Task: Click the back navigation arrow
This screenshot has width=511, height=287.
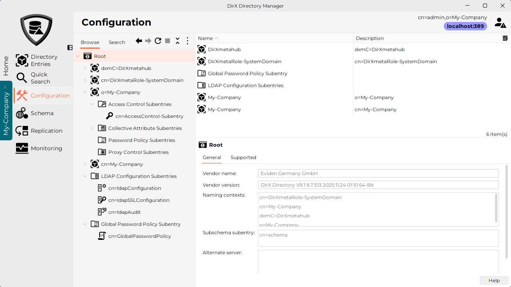Action: point(138,40)
